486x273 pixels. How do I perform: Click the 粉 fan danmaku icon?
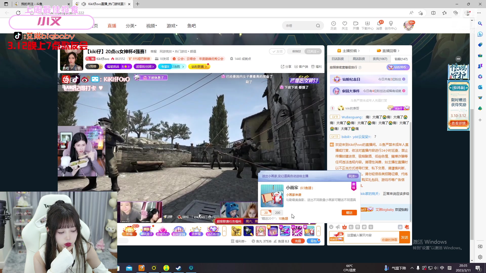tap(351, 227)
